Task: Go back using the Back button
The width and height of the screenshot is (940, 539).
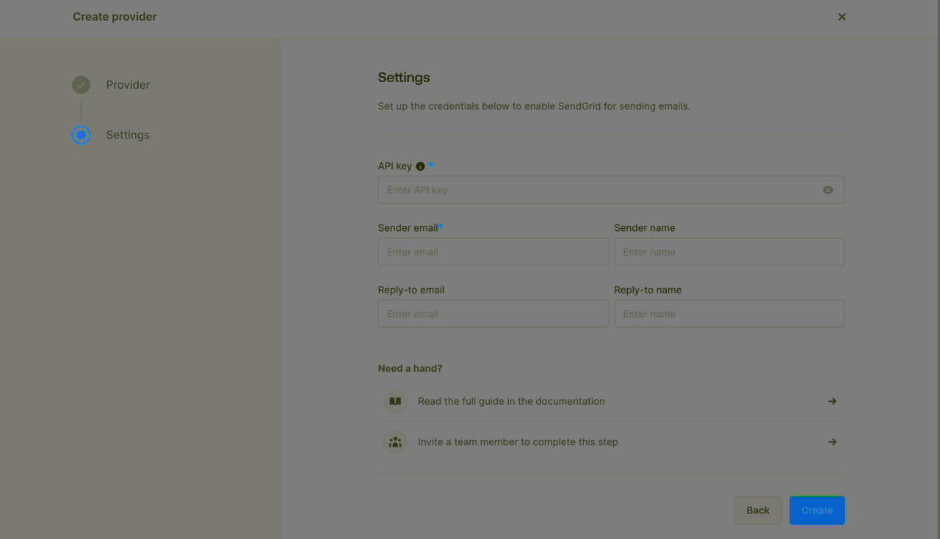Action: tap(757, 510)
